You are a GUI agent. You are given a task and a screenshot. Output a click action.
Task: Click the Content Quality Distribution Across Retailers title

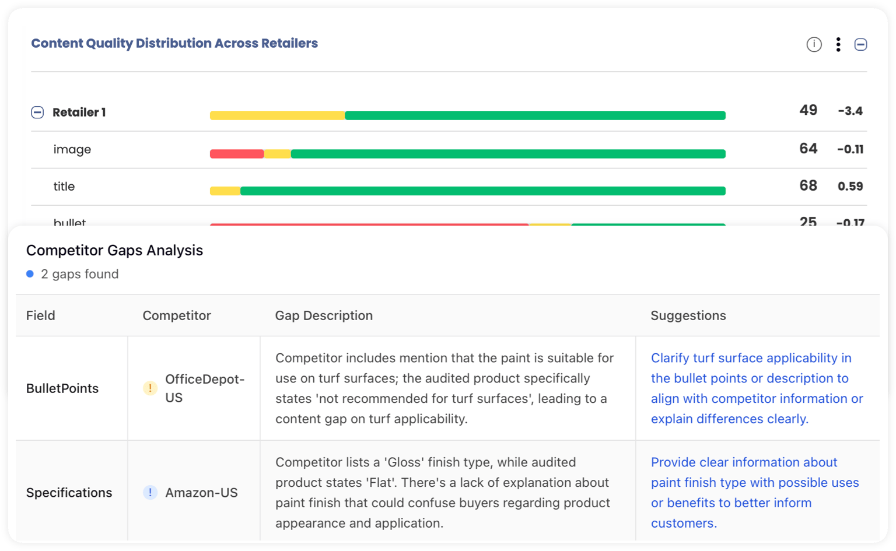pyautogui.click(x=174, y=43)
